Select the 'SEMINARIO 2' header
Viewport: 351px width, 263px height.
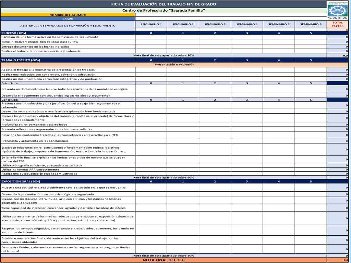point(183,24)
